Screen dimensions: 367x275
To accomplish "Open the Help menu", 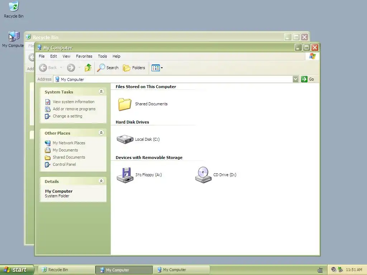I will click(116, 56).
